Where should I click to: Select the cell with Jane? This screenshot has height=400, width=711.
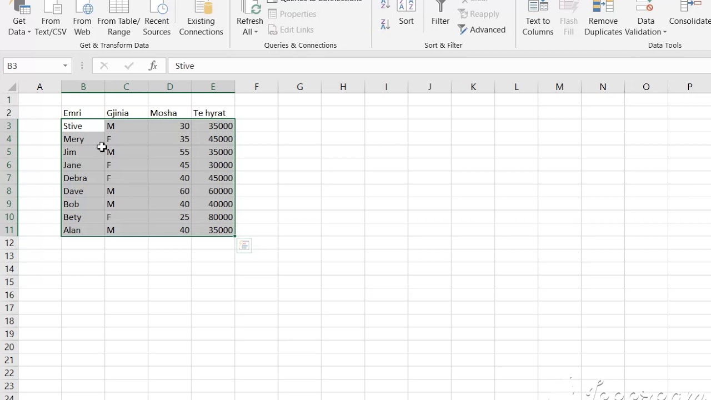pos(83,165)
